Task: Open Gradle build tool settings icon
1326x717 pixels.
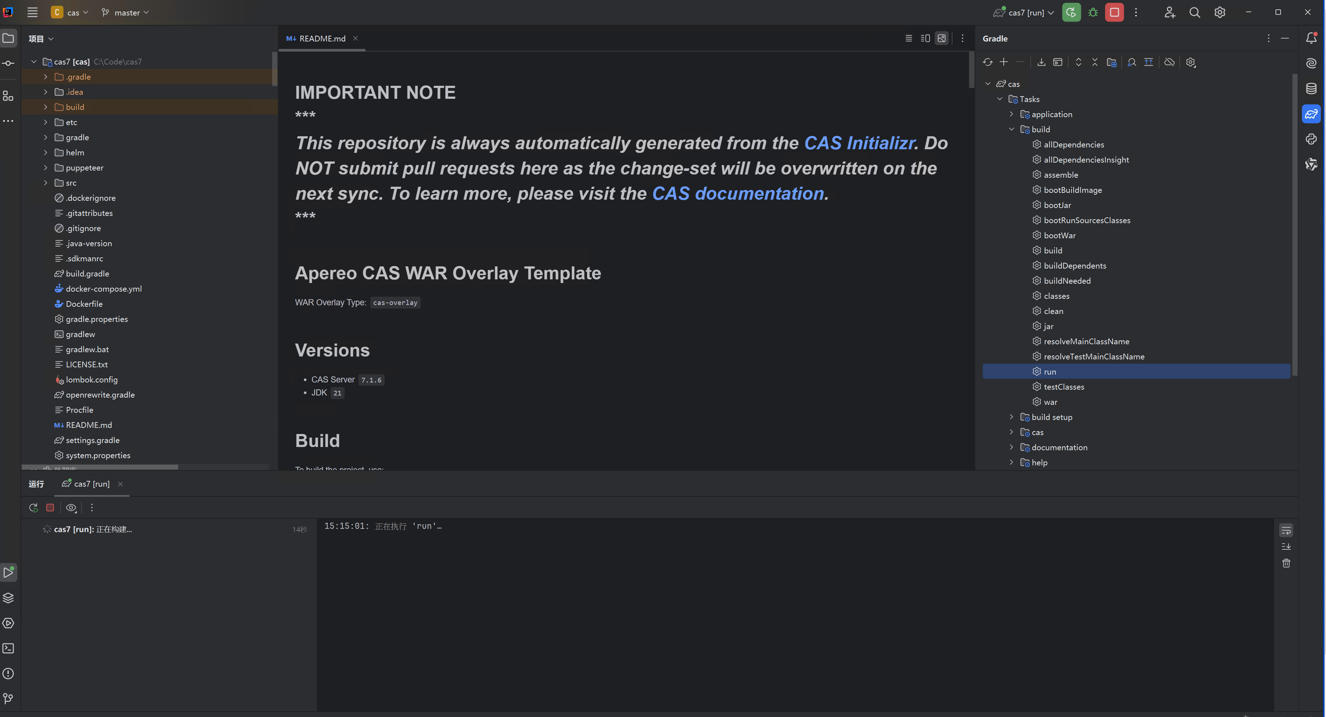Action: [1190, 62]
